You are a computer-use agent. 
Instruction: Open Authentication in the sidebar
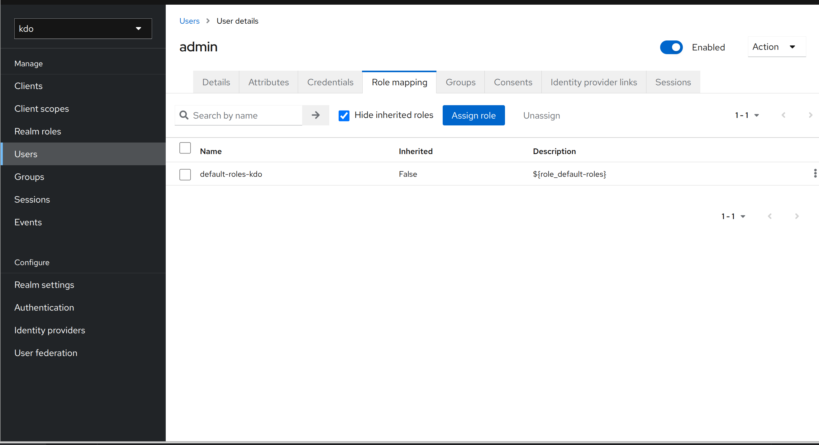(x=83, y=307)
